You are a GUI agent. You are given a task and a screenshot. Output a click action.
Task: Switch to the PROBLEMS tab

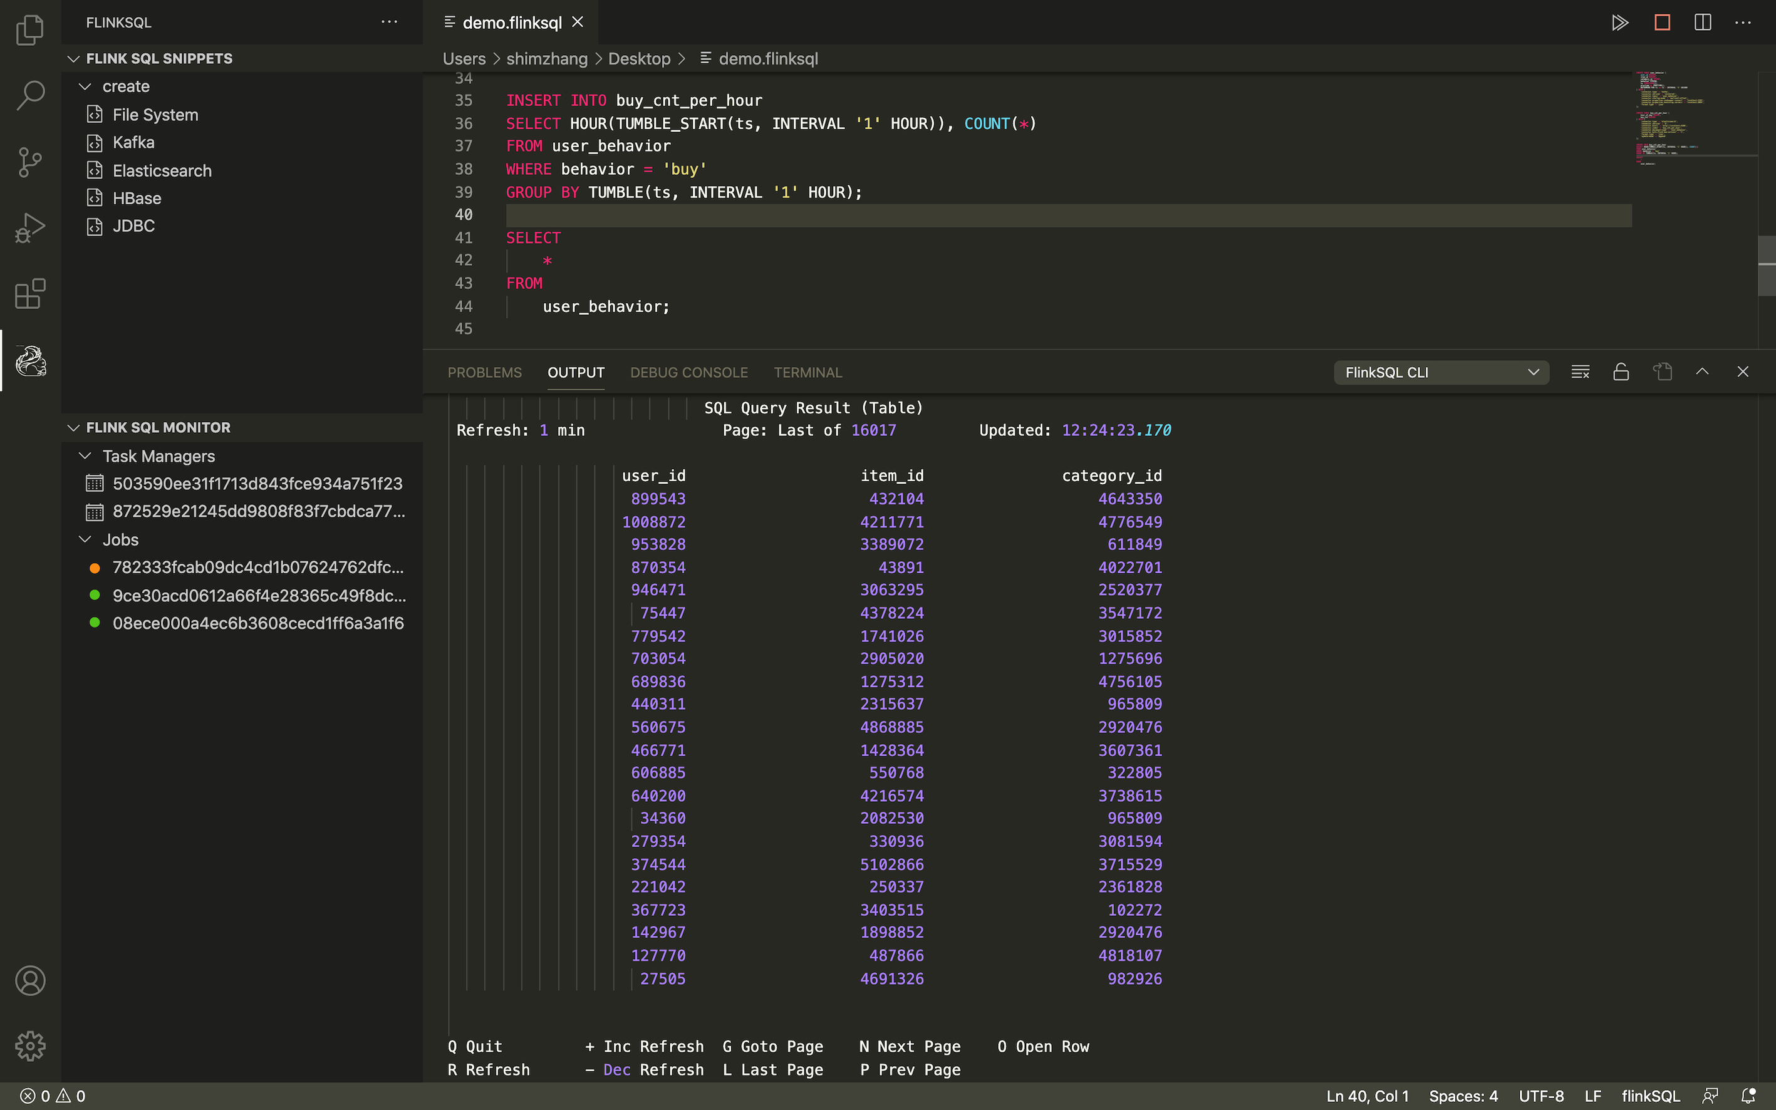(485, 372)
